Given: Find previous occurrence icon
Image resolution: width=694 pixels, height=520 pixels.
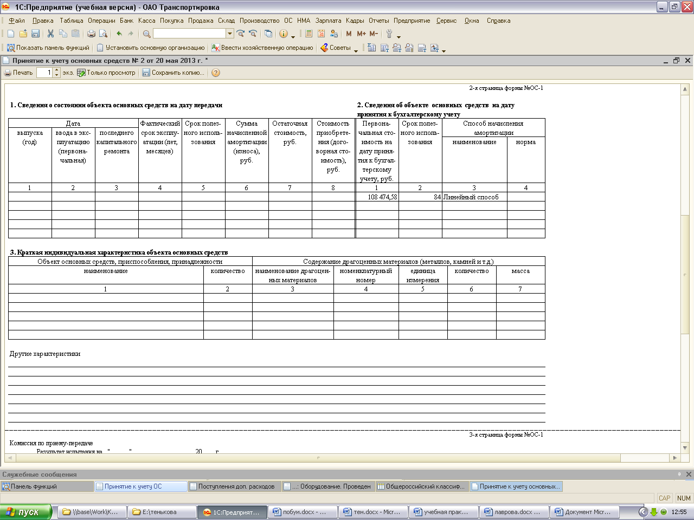Looking at the screenshot, I should tap(253, 34).
